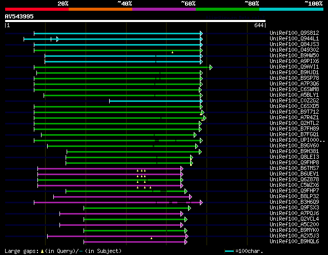Viewport: 328px width, 255px height.
Task: Pick the UniRef100_C6SXD5 label
Action: point(294,106)
